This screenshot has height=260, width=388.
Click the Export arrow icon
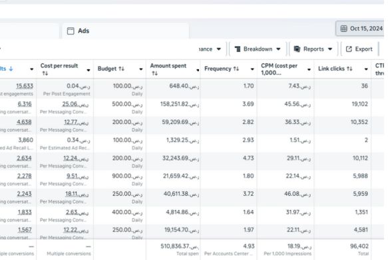pyautogui.click(x=349, y=49)
